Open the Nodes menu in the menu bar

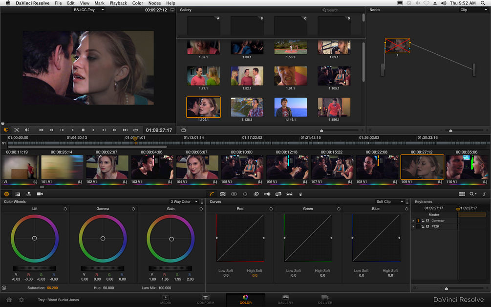coord(154,3)
